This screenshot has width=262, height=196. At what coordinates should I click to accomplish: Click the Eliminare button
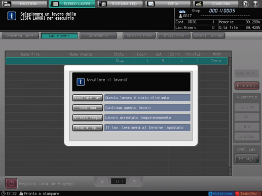coord(247,86)
